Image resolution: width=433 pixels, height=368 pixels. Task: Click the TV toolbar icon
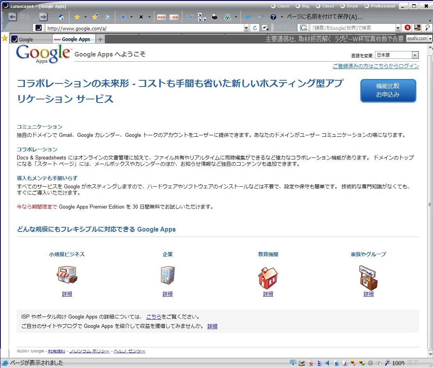click(x=189, y=17)
